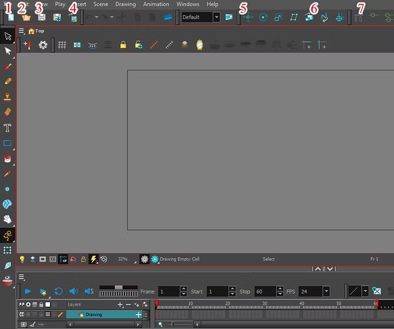Click the Add Drawing Layer plus icon
Viewport: 394px width, 329px height.
coord(120,305)
